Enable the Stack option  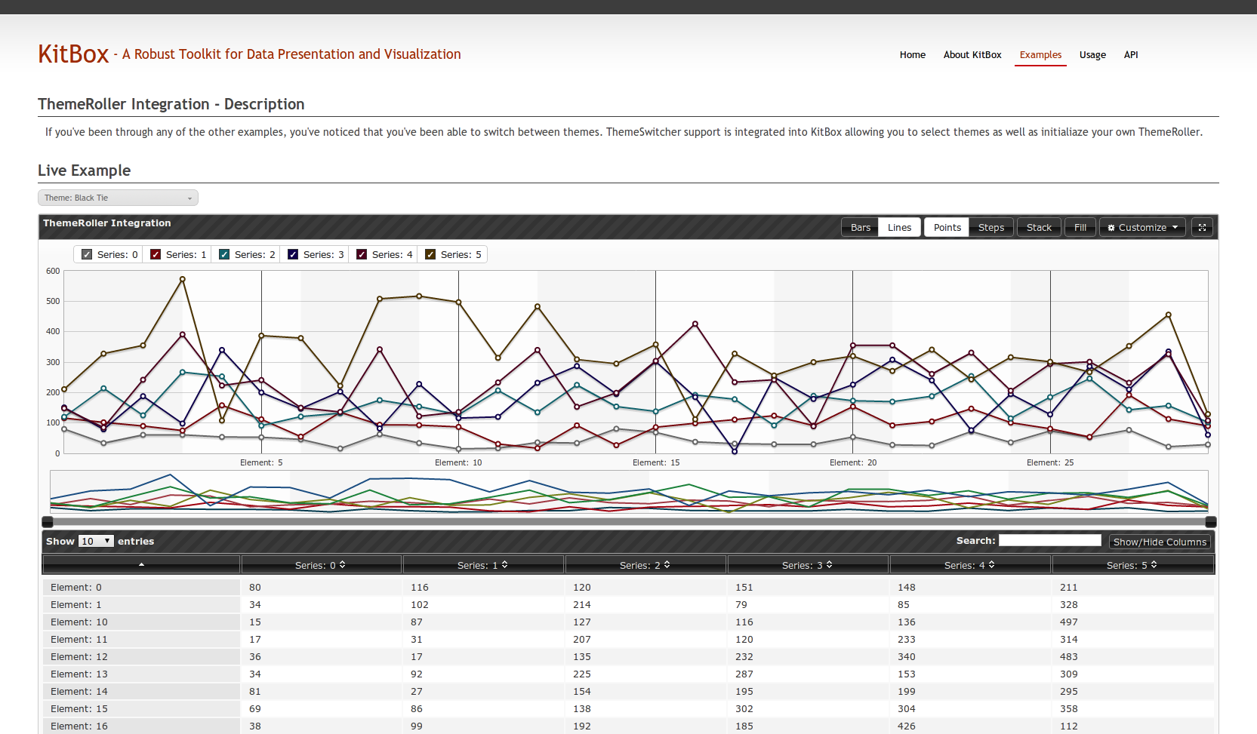tap(1039, 227)
